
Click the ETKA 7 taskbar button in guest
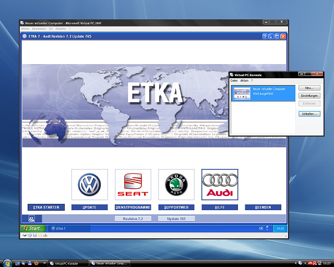point(69,229)
